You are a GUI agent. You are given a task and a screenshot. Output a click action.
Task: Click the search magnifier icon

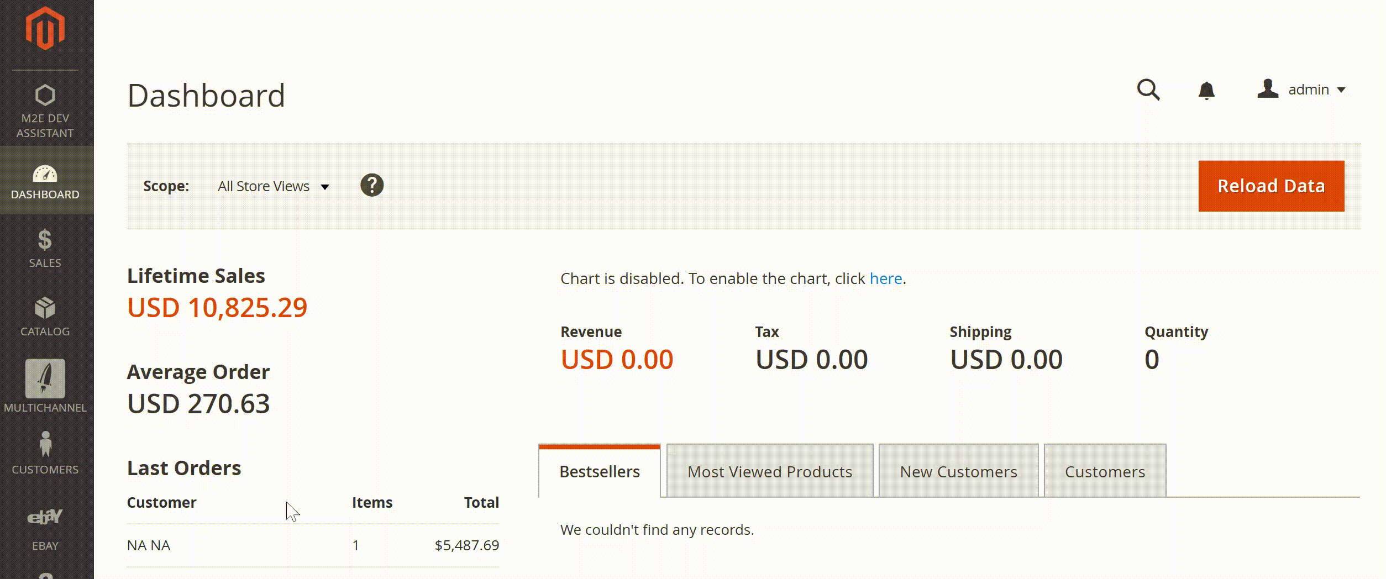(1148, 90)
